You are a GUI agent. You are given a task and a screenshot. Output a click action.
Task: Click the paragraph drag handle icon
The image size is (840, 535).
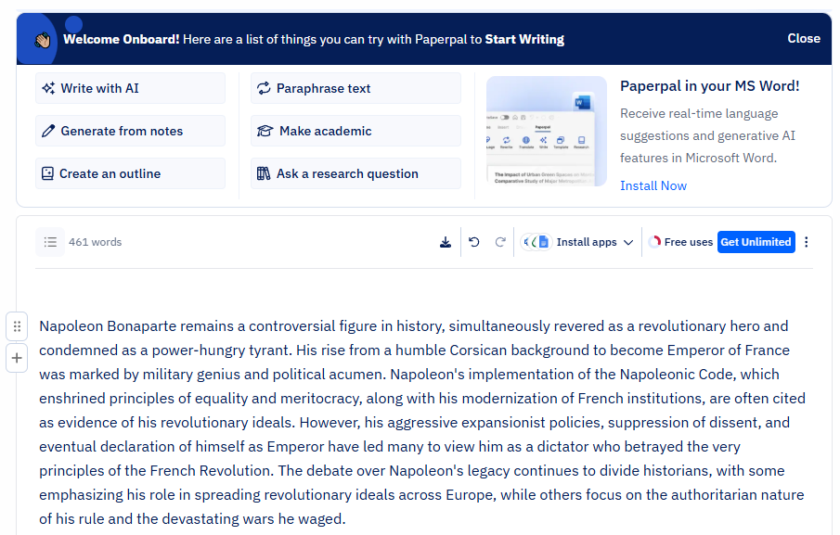click(x=17, y=325)
